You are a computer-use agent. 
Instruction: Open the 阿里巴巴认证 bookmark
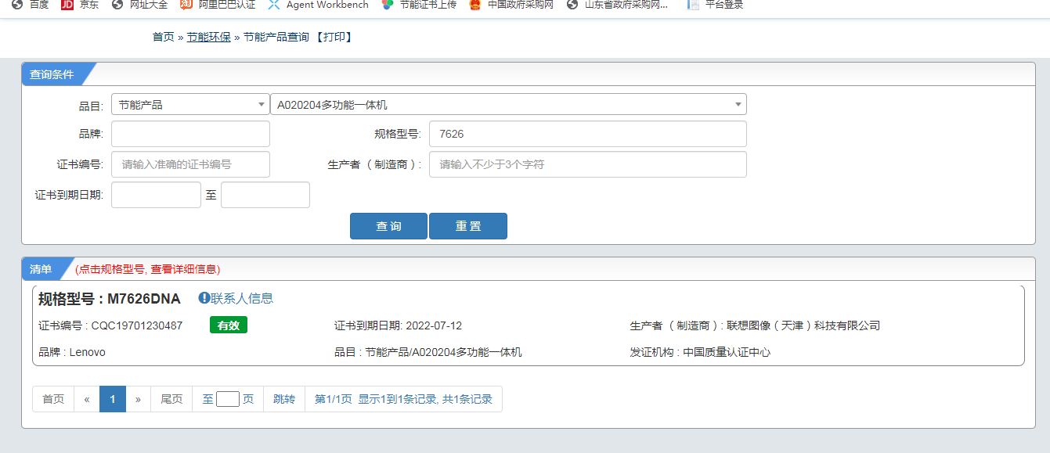pos(218,5)
